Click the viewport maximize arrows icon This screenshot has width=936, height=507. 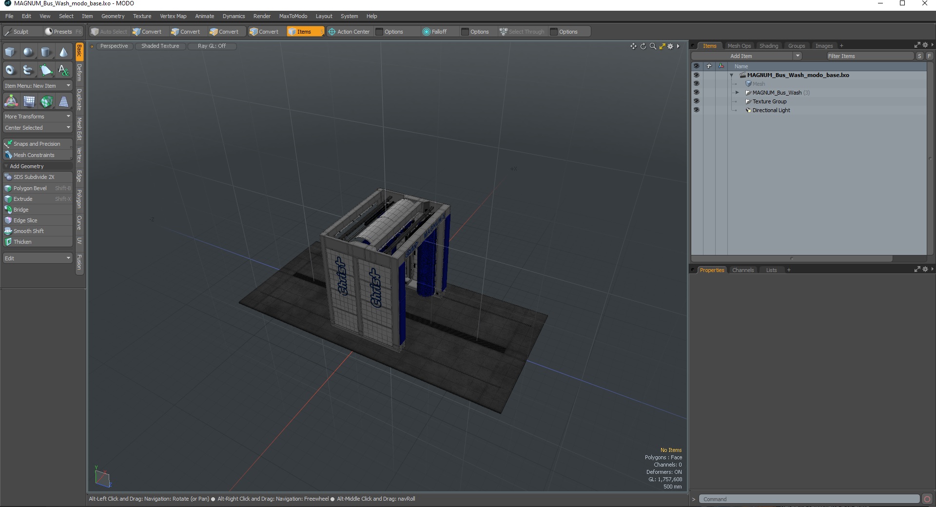662,46
